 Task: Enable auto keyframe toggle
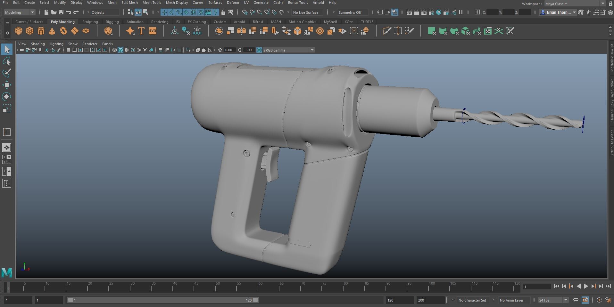point(599,300)
